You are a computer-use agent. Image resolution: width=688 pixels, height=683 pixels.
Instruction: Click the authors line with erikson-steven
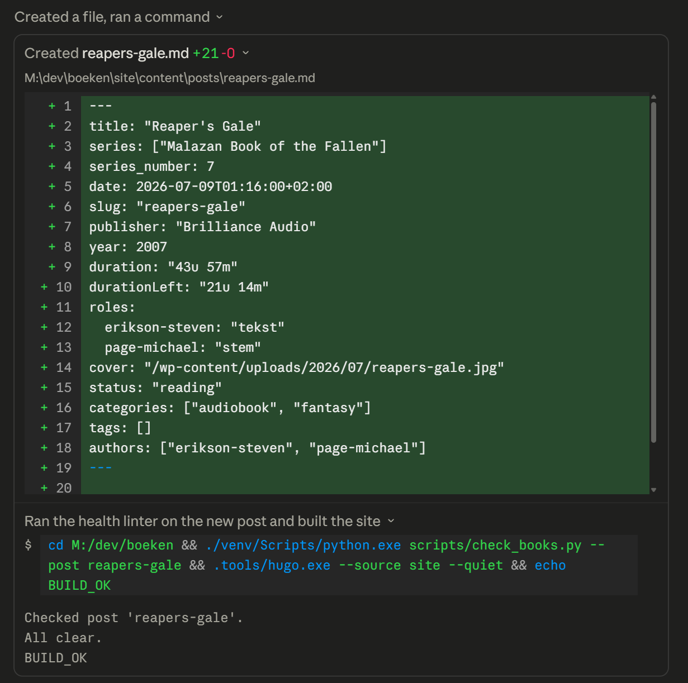click(257, 448)
